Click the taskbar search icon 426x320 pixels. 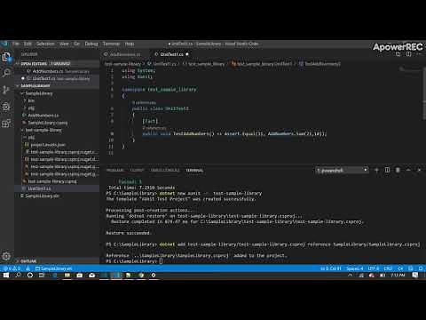(x=18, y=276)
